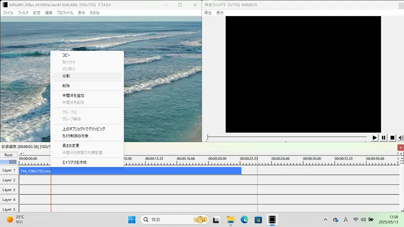Click the timeline ruler at 00:00:20.00
This screenshot has width=404, height=227.
217,158
